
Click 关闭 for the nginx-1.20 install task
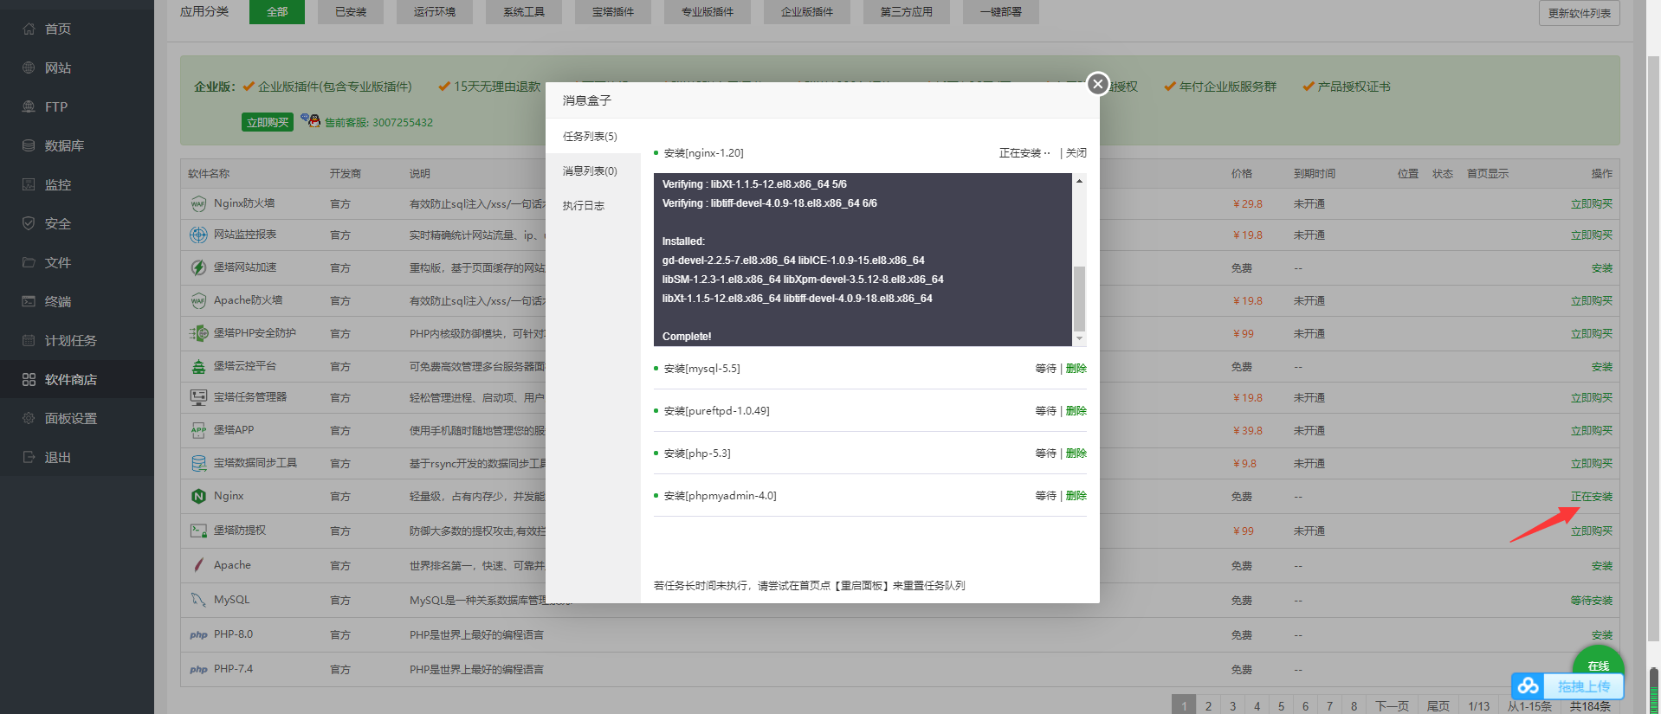(x=1076, y=152)
